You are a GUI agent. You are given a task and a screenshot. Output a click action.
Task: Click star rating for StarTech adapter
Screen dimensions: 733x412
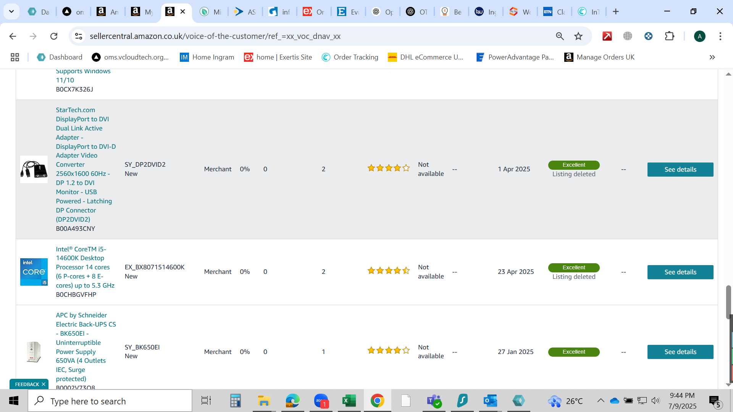[388, 168]
